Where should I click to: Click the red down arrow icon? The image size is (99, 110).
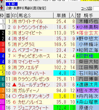2,7
